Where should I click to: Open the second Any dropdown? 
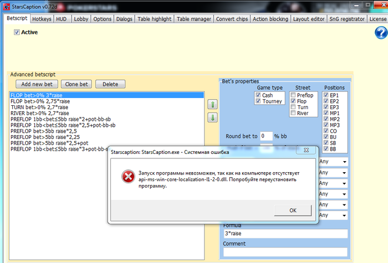pyautogui.click(x=333, y=173)
